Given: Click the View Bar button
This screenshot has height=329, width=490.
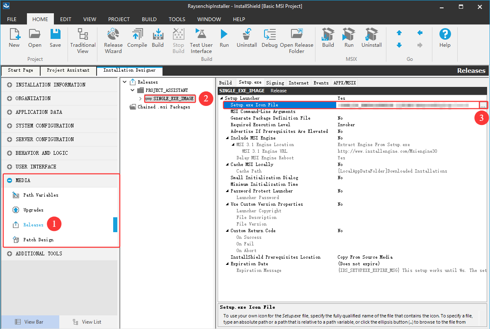Looking at the screenshot, I should (30, 322).
